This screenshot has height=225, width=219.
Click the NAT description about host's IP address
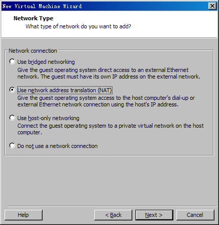[x=106, y=101]
